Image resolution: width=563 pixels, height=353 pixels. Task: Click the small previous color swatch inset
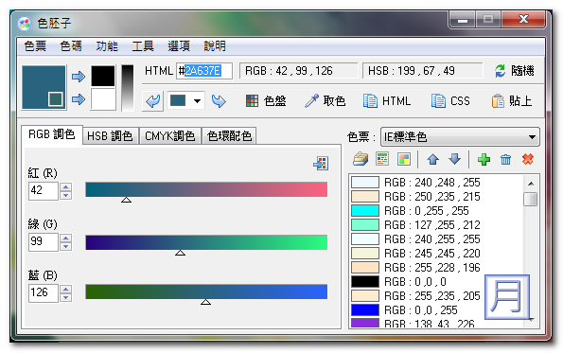56,99
